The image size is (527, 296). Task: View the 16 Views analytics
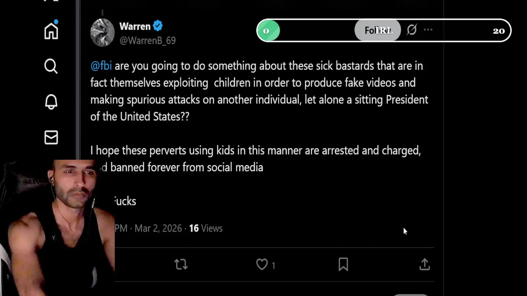(205, 229)
